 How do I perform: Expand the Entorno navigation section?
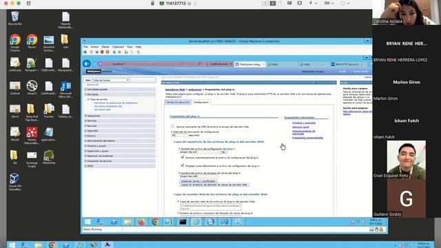[x=120, y=136]
